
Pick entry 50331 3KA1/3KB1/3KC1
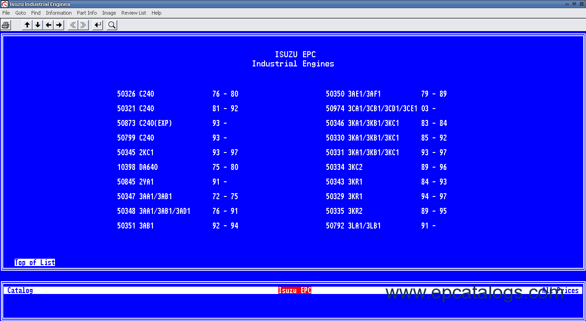pos(386,152)
